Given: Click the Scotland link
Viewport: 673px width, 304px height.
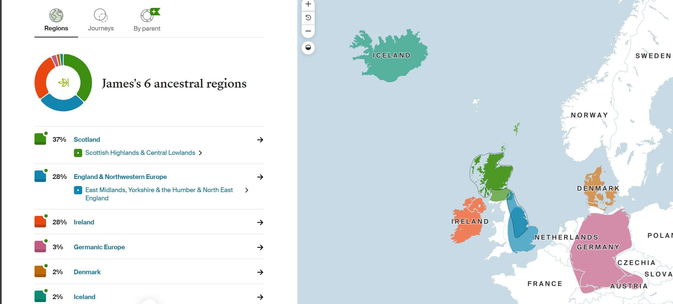Looking at the screenshot, I should pos(87,140).
